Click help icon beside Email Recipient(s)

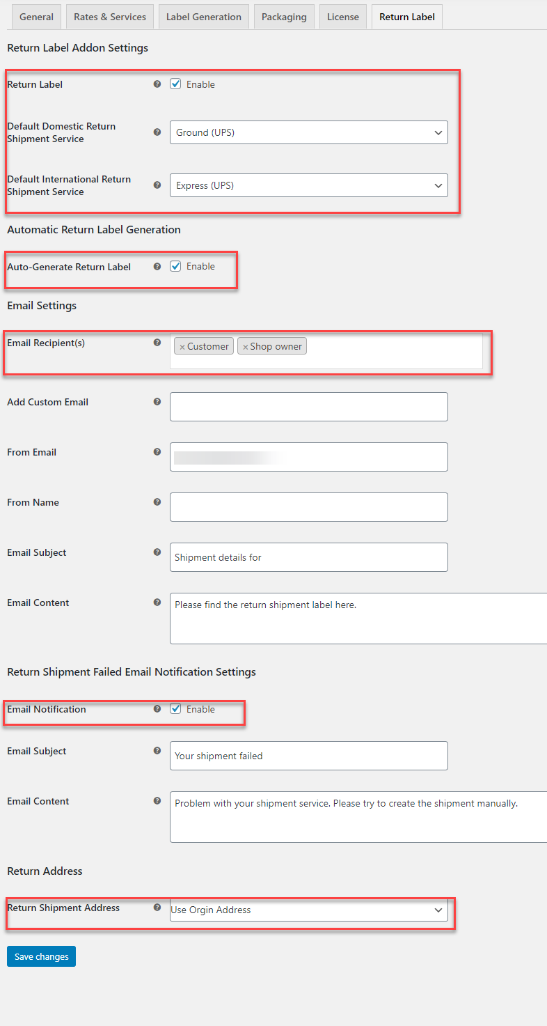coord(157,343)
